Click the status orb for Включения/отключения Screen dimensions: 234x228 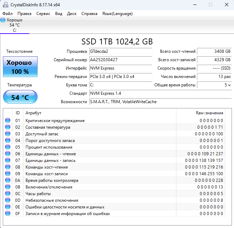pos(8,187)
